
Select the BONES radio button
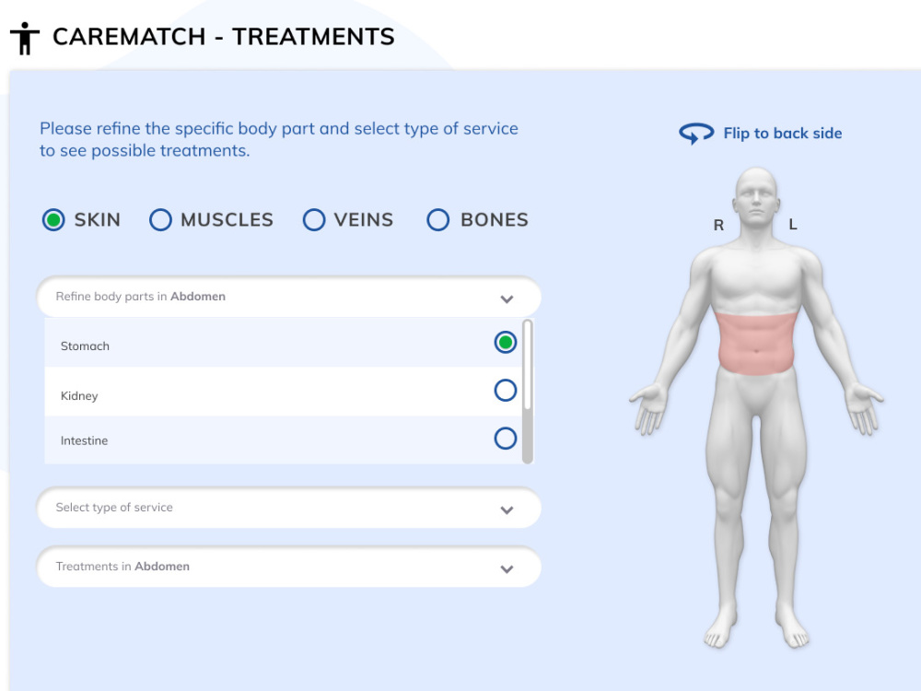click(437, 220)
